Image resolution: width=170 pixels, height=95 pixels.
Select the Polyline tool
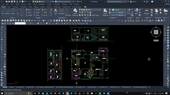(x=7, y=11)
